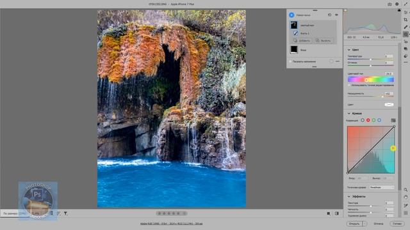The height and width of the screenshot is (230, 410).
Task: Open Camera Raw preferences gear icon
Action: tap(397, 4)
